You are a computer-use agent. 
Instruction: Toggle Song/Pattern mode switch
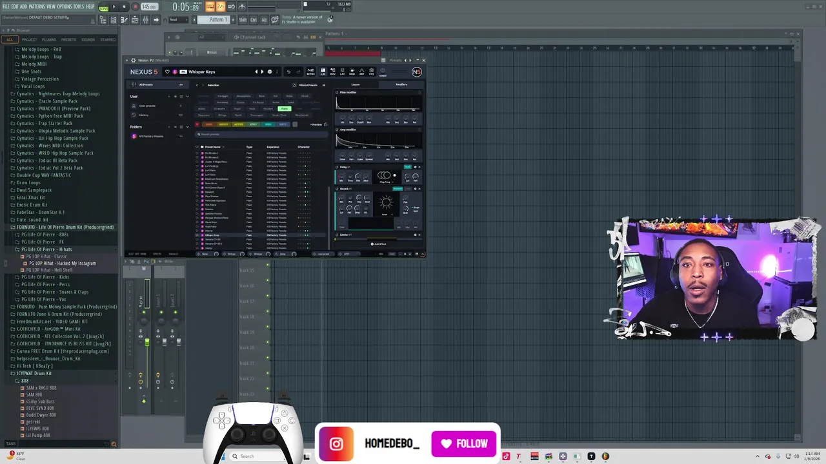click(103, 6)
